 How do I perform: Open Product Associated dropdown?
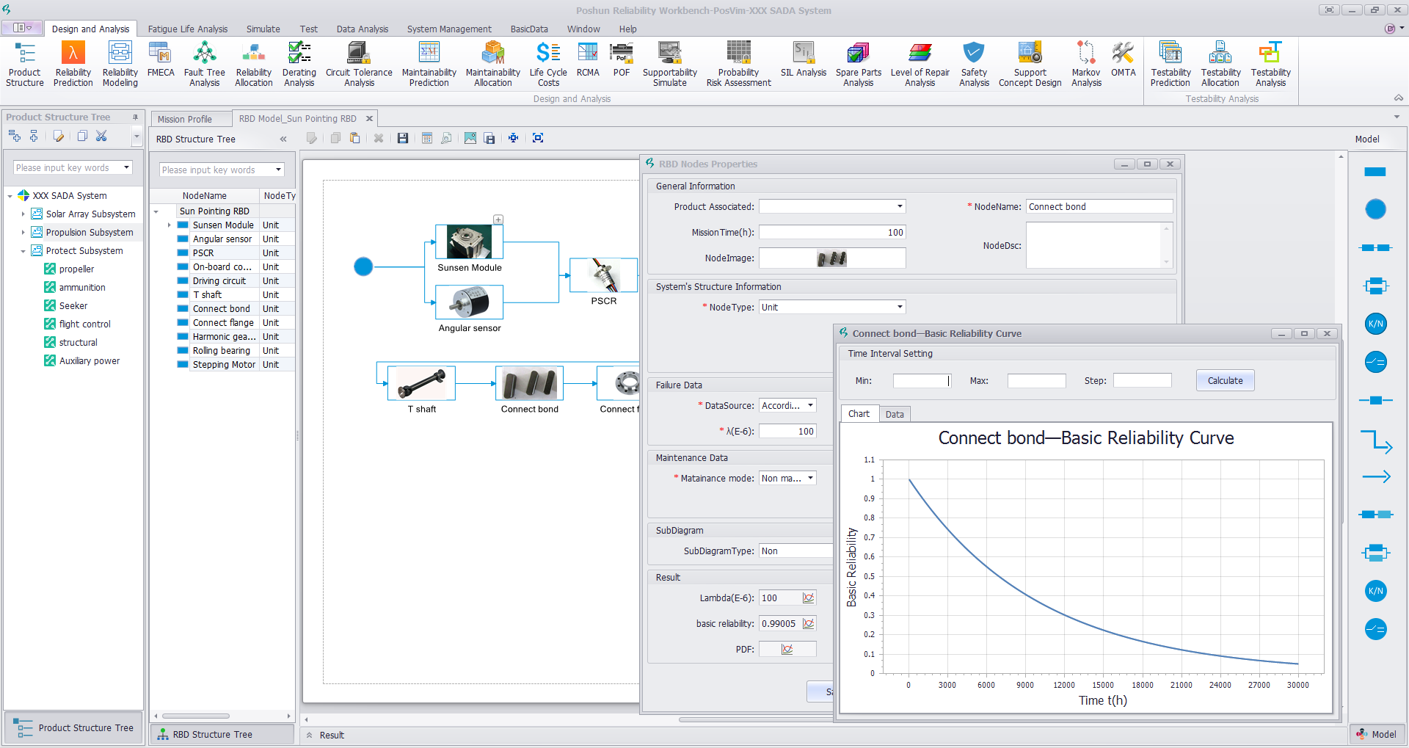coord(900,207)
